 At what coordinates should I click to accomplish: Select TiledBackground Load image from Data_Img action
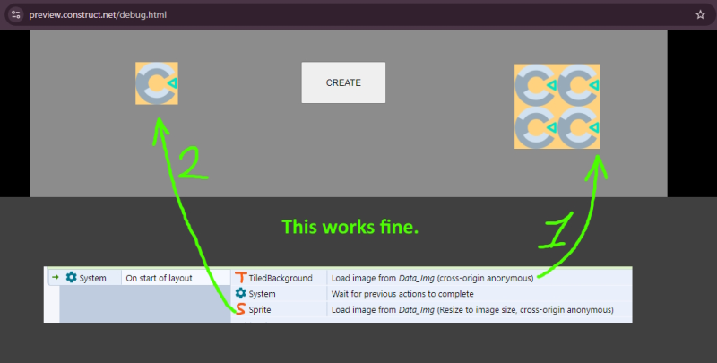[432, 278]
